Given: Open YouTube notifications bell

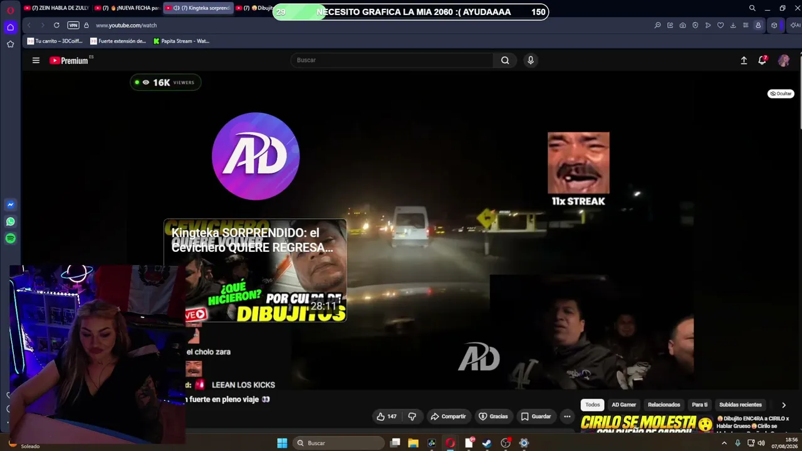Looking at the screenshot, I should tap(763, 60).
